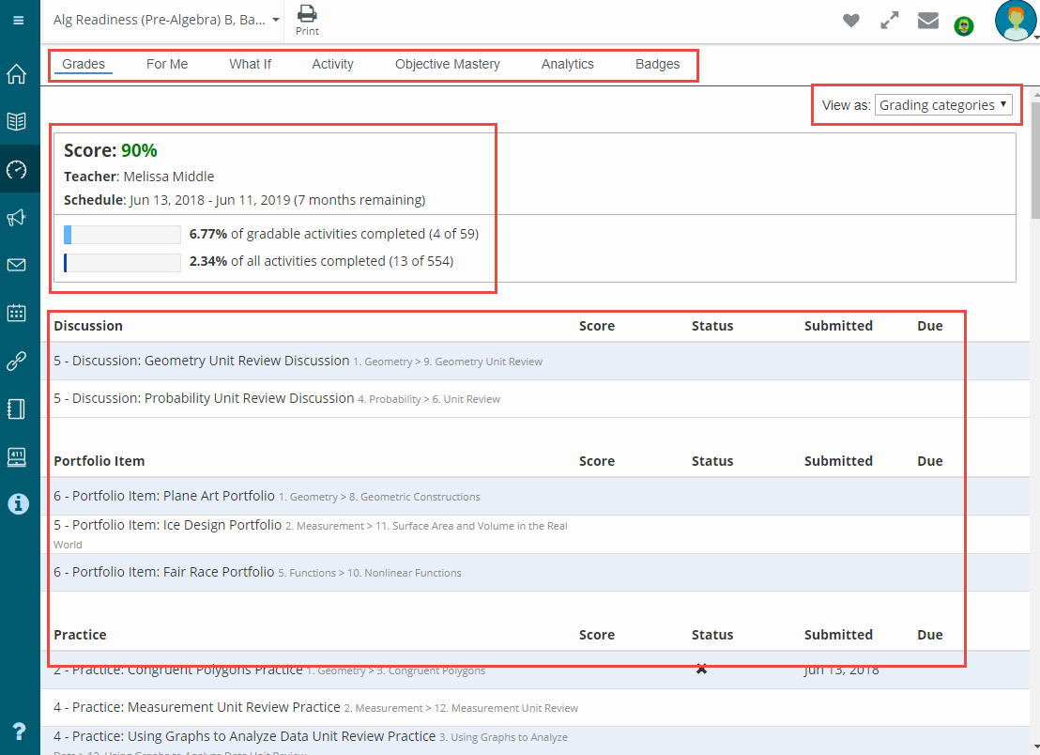Viewport: 1040px width, 755px height.
Task: Toggle fullscreen with expand arrows icon
Action: click(x=889, y=21)
